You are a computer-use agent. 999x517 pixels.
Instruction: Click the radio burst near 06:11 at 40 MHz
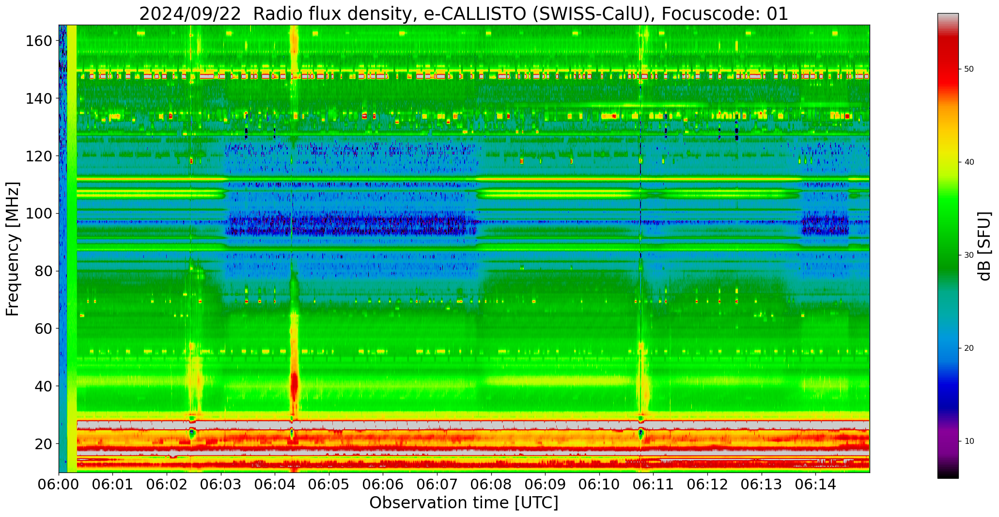642,383
